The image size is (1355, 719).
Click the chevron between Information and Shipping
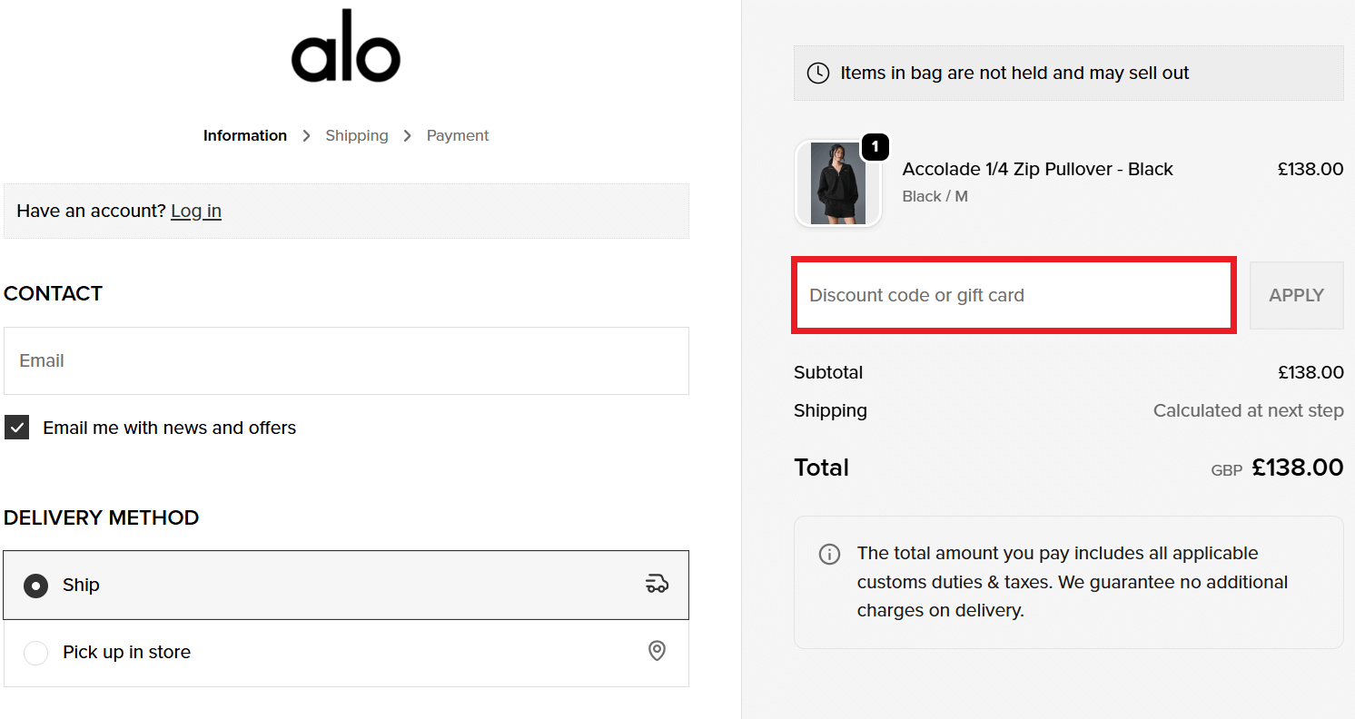(x=306, y=134)
